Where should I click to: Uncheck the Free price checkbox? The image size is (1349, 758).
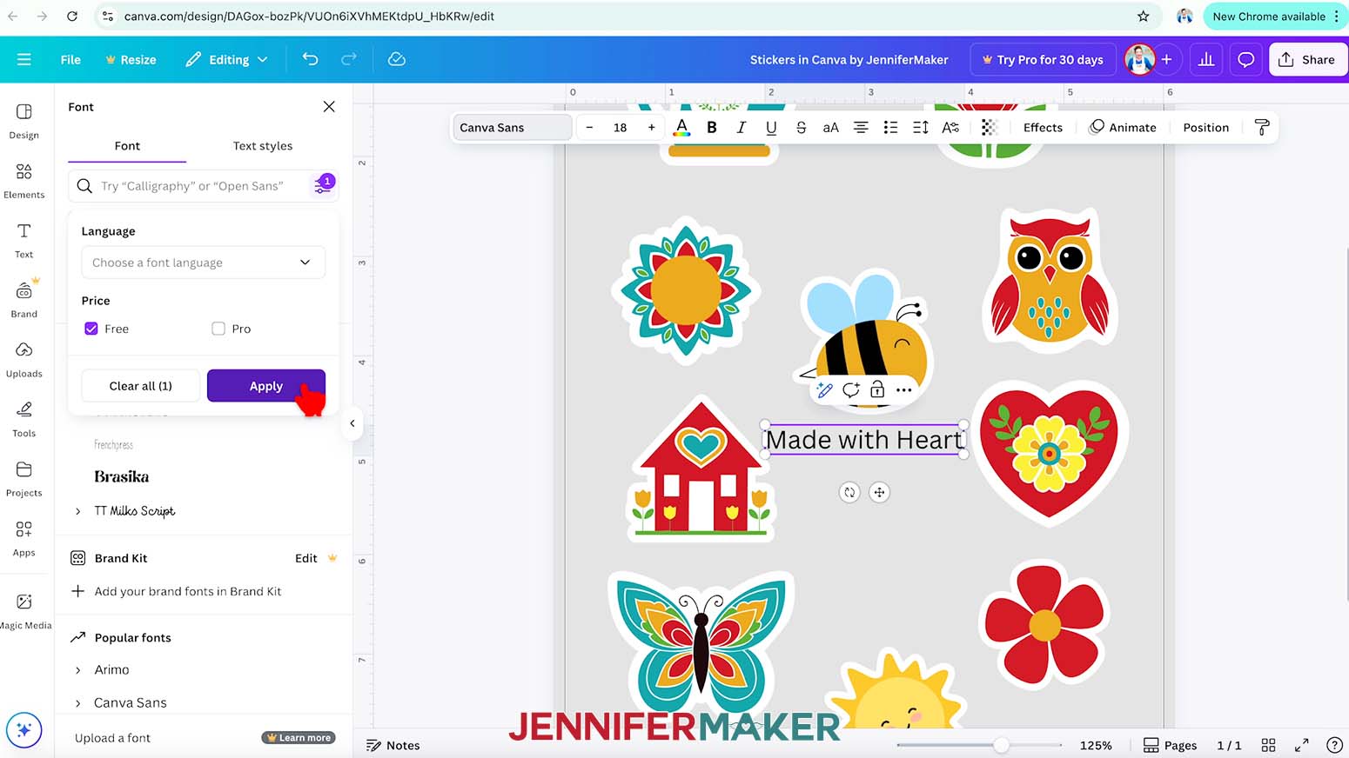[x=91, y=329]
